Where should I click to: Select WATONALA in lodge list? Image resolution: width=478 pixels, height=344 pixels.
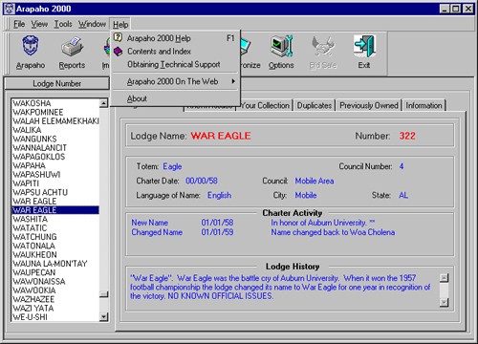[x=55, y=246]
